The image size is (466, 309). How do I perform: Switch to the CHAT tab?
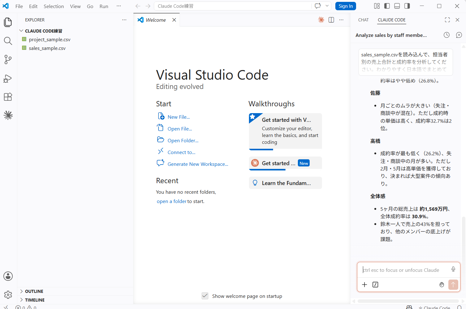364,20
